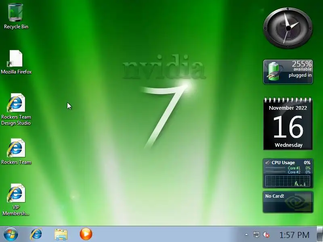Click the Show desktop button
This screenshot has width=323, height=242.
[320, 234]
